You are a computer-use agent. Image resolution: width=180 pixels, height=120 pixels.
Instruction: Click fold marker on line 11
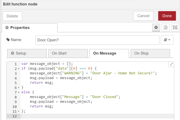(x=19, y=111)
